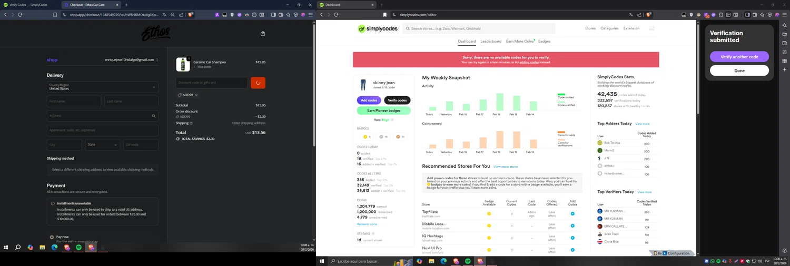Expand the State dropdown

[102, 145]
